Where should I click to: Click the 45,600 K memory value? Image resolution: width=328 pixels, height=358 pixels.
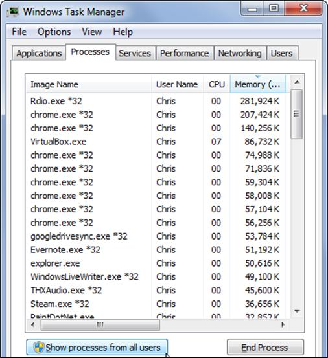click(262, 290)
